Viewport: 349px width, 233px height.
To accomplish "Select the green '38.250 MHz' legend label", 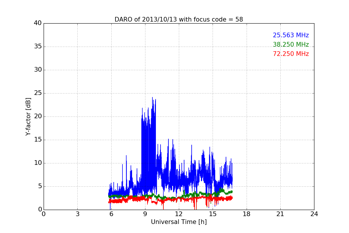I will [x=291, y=45].
